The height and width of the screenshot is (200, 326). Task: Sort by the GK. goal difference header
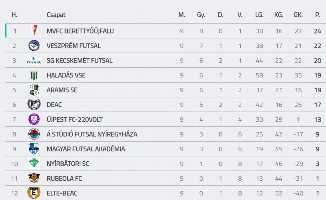coord(298,15)
